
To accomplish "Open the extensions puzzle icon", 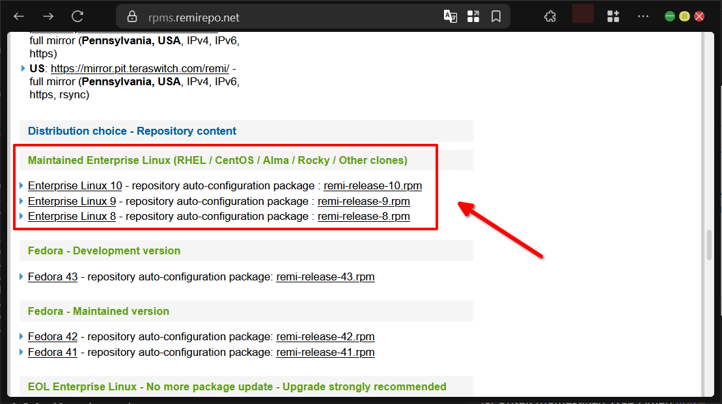I will [x=550, y=16].
